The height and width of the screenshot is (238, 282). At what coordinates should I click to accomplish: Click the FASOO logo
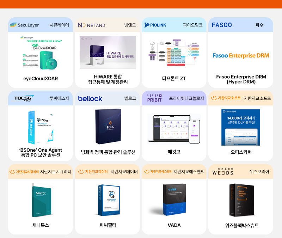(222, 25)
